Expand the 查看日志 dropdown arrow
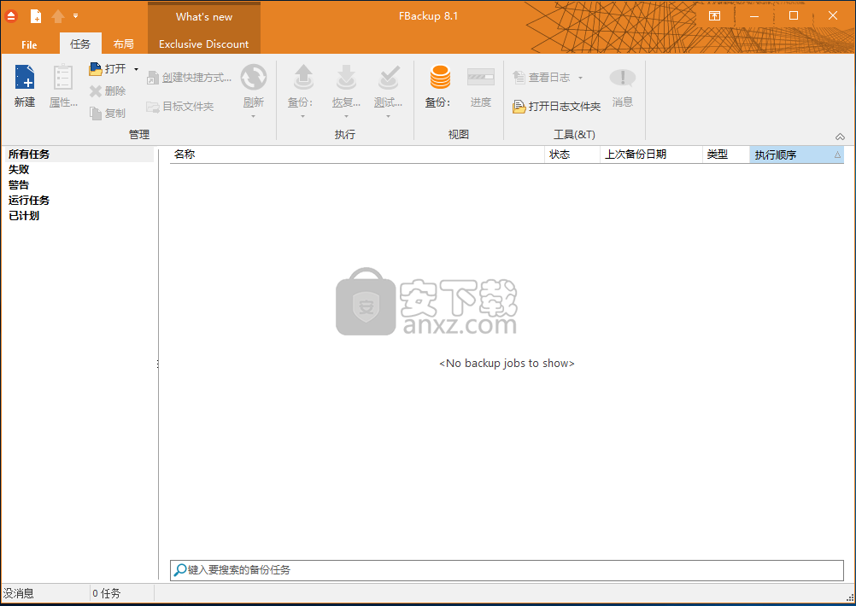Screen dimensions: 856x606 pos(580,78)
